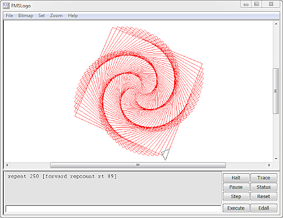Click the horizontal scrollbar left arrow
Image resolution: width=283 pixels, height=218 pixels.
7,165
